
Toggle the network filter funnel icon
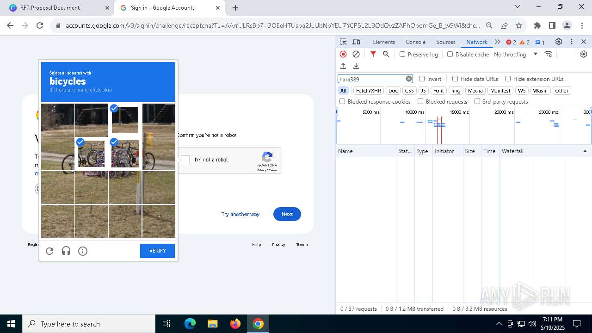click(x=373, y=54)
